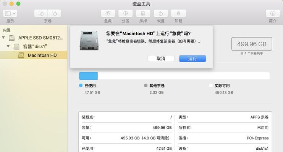Click the hard drive image in dialog
Viewport: 283px width, 152px height.
coord(89,40)
